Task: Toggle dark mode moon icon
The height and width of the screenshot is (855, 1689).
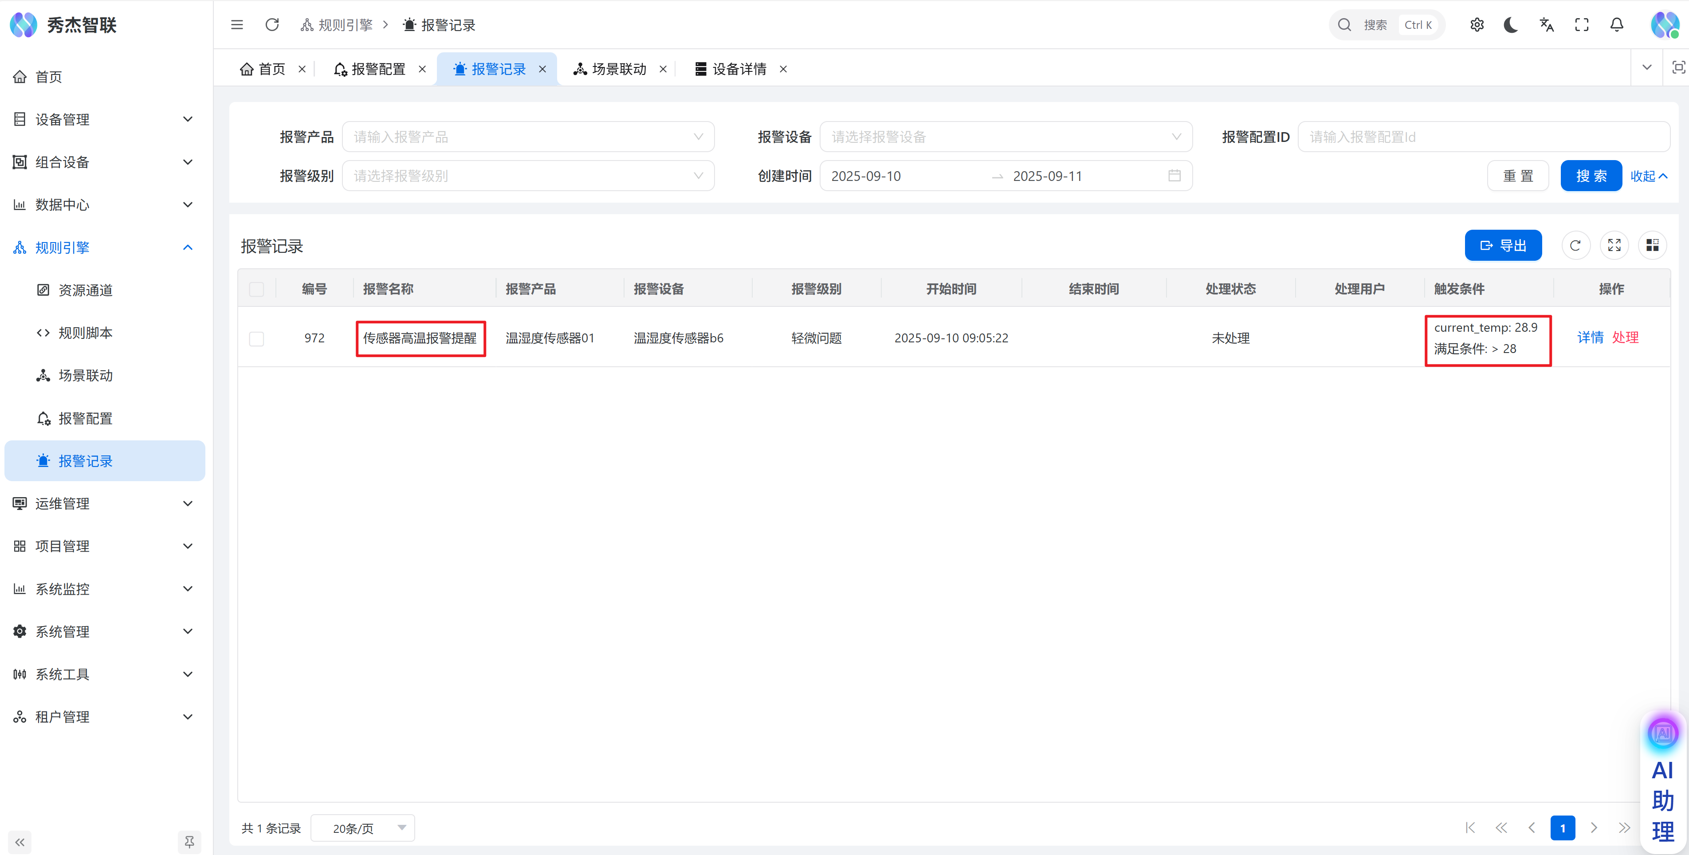Action: pyautogui.click(x=1511, y=25)
